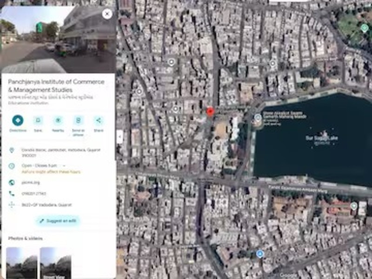The image size is (372, 279).
Task: Click the green marker near the red-roofed building
Action: (354, 206)
